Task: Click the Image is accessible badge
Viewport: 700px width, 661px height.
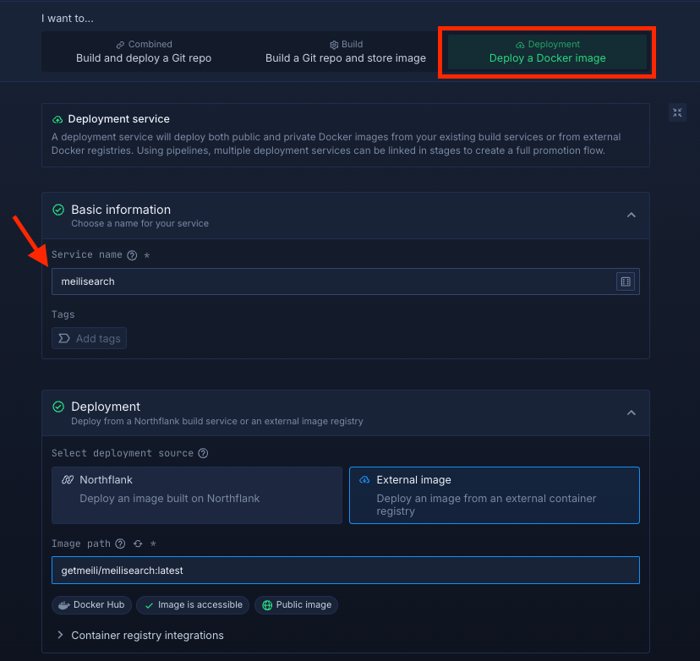Action: (x=193, y=605)
